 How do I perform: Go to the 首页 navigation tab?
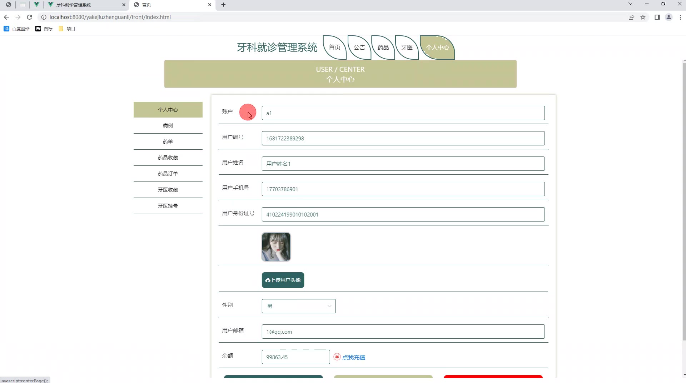(x=335, y=48)
